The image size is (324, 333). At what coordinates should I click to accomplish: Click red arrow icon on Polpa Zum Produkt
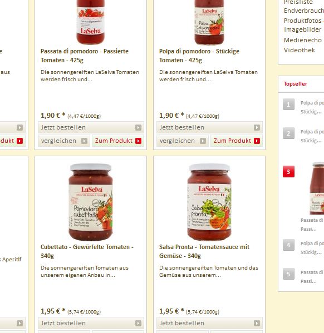(x=257, y=141)
